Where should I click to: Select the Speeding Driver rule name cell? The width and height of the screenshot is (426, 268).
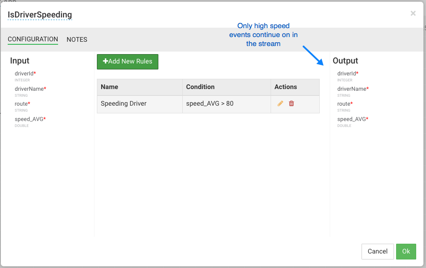pyautogui.click(x=124, y=104)
